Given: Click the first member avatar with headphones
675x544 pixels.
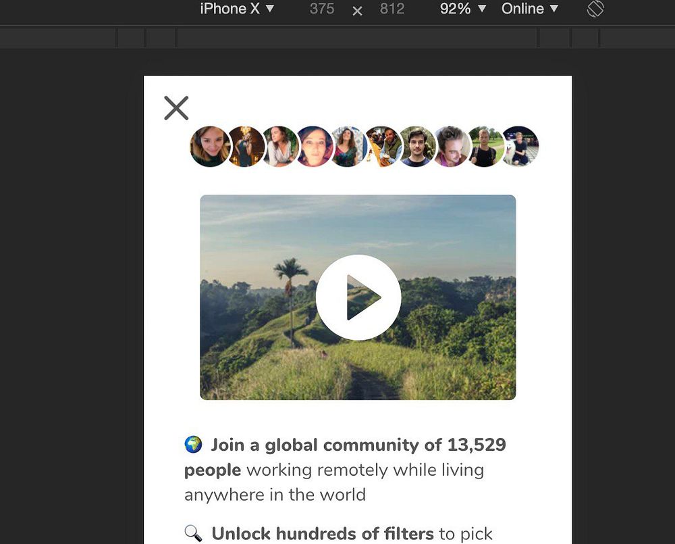Looking at the screenshot, I should point(210,147).
